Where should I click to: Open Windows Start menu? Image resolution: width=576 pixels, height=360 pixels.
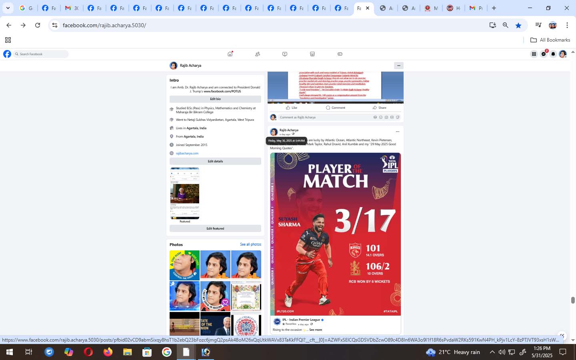pyautogui.click(x=9, y=352)
